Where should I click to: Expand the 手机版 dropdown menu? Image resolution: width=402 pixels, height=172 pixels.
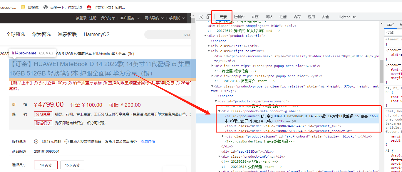tap(177, 18)
